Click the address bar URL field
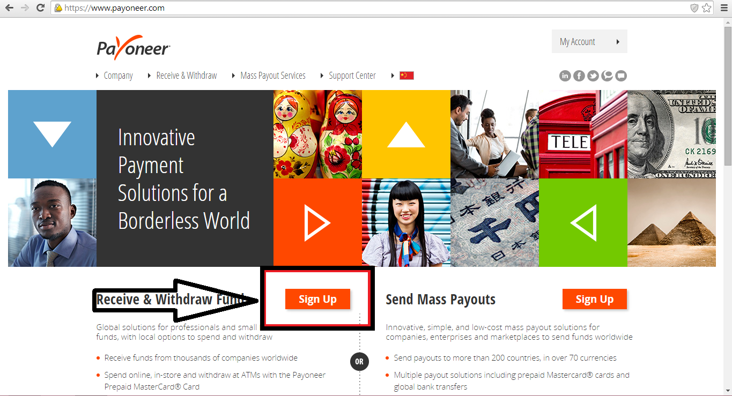 370,8
